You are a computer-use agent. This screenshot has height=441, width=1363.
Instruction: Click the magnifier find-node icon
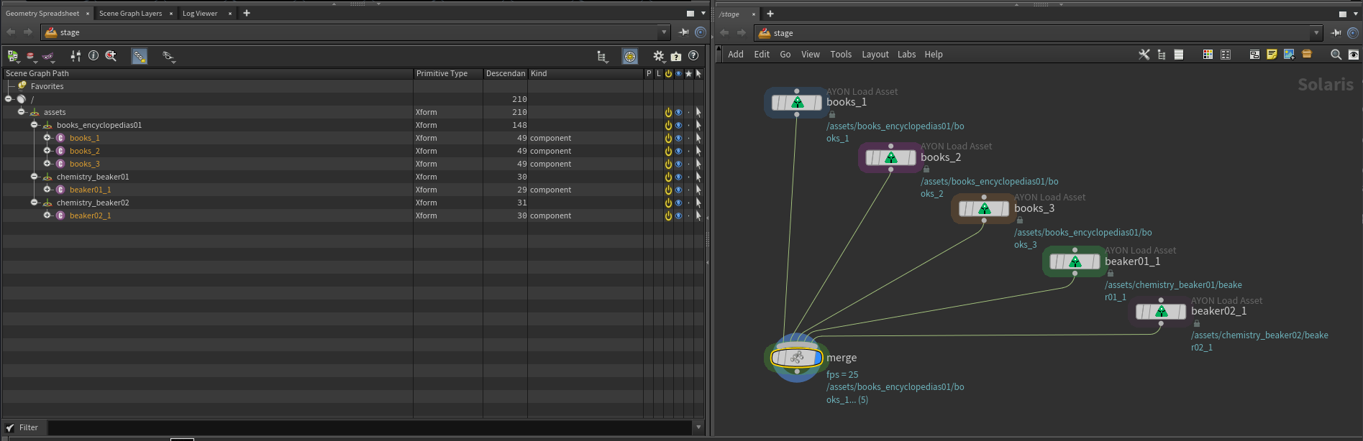point(1336,55)
